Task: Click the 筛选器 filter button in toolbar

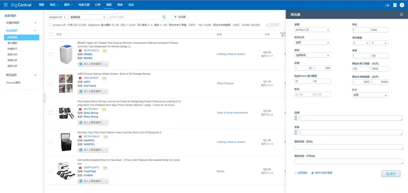Action: pos(179,17)
